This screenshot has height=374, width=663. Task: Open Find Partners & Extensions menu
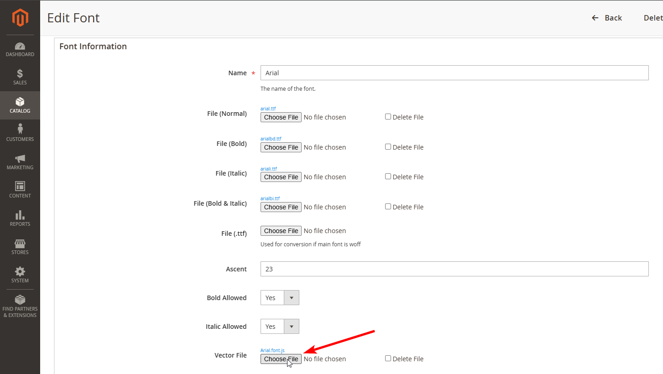(x=20, y=306)
